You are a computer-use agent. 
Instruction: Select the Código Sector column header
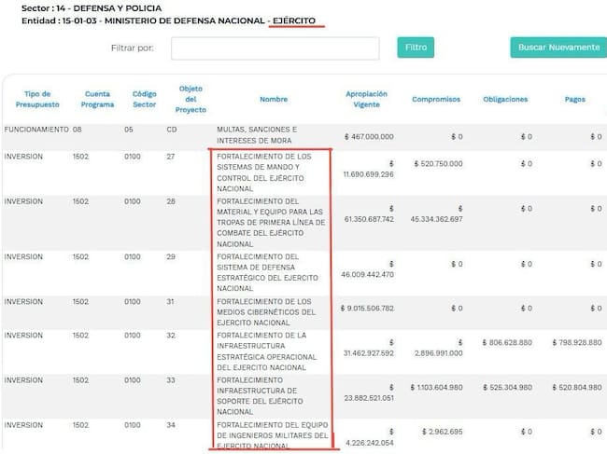tap(144, 99)
